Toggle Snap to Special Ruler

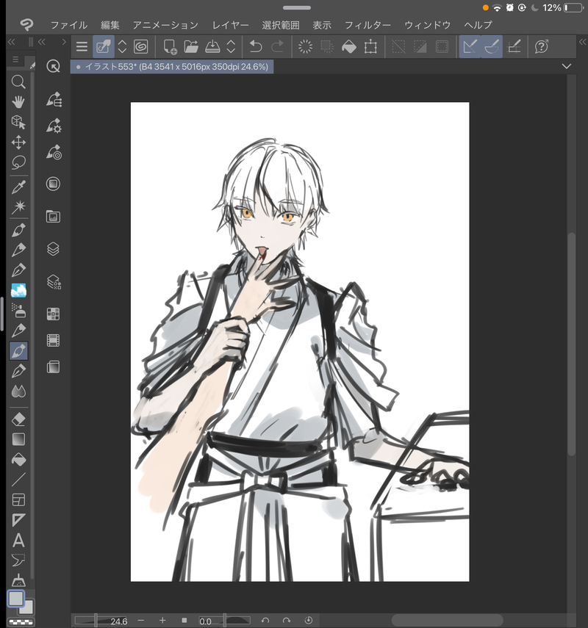click(x=492, y=47)
